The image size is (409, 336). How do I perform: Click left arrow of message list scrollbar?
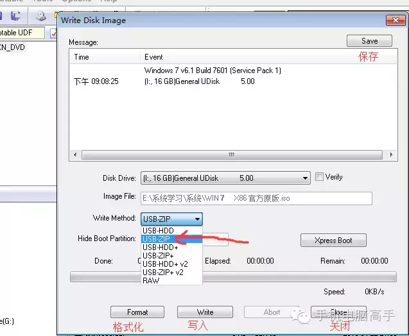pyautogui.click(x=75, y=155)
